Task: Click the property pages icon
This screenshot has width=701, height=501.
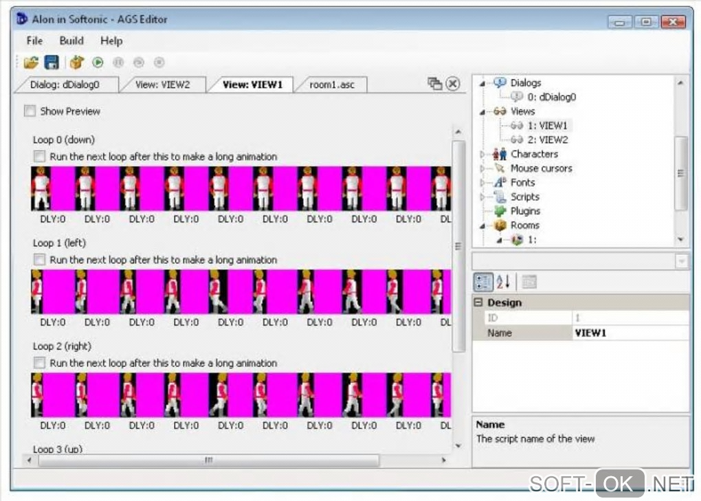Action: [x=529, y=282]
